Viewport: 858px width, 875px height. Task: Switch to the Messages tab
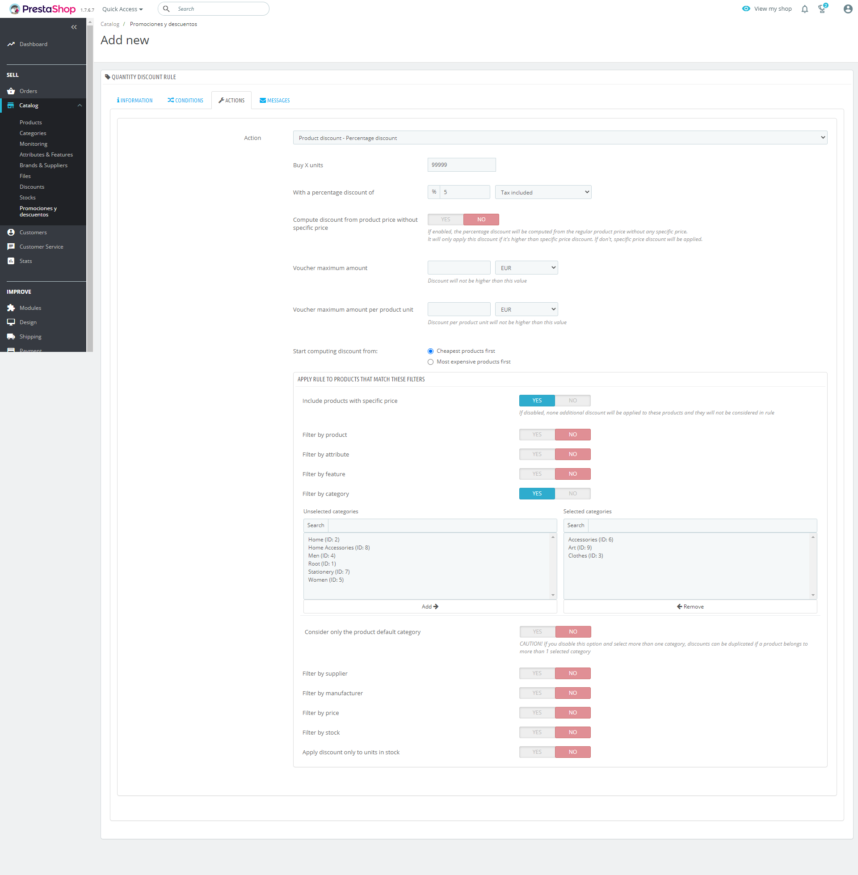click(274, 101)
